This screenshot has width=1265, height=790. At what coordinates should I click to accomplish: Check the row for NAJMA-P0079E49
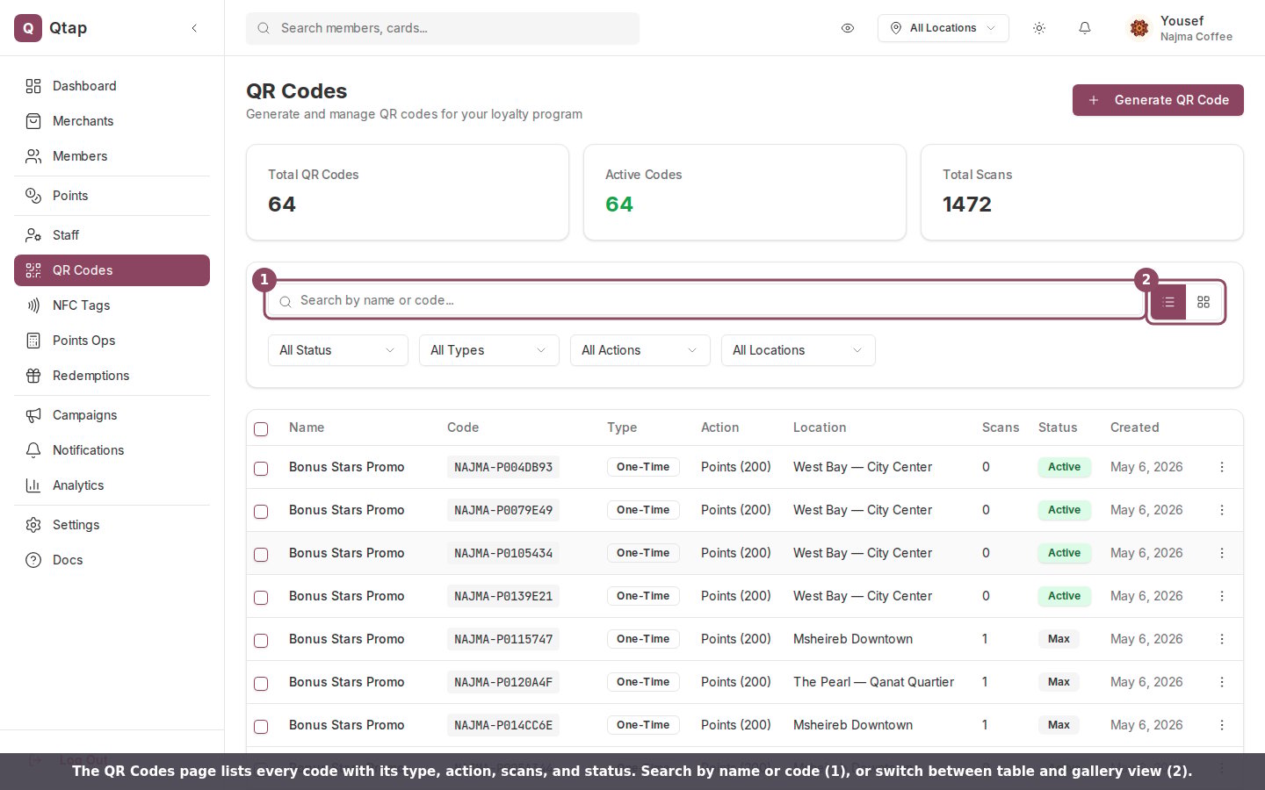pos(261,511)
